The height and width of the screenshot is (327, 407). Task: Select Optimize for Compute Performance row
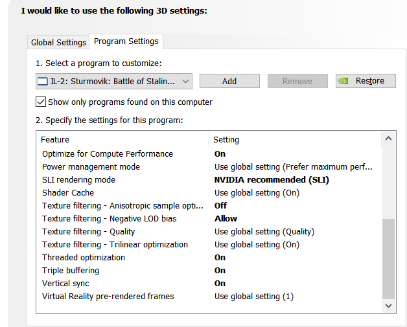pyautogui.click(x=209, y=153)
